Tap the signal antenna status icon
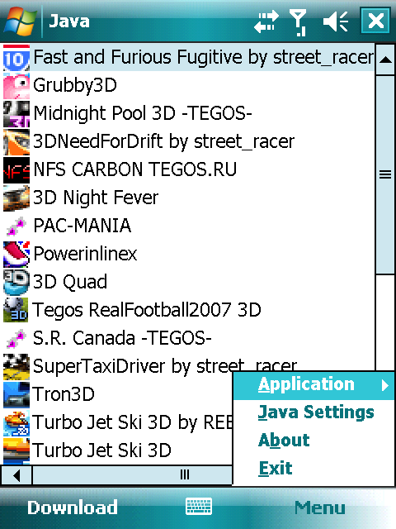The width and height of the screenshot is (396, 529). click(298, 22)
